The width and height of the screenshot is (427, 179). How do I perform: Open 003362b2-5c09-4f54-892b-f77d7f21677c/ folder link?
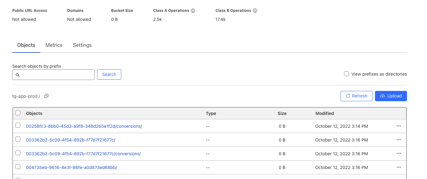(70, 140)
